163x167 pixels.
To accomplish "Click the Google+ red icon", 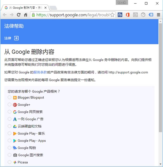I will pyautogui.click(x=15, y=105).
